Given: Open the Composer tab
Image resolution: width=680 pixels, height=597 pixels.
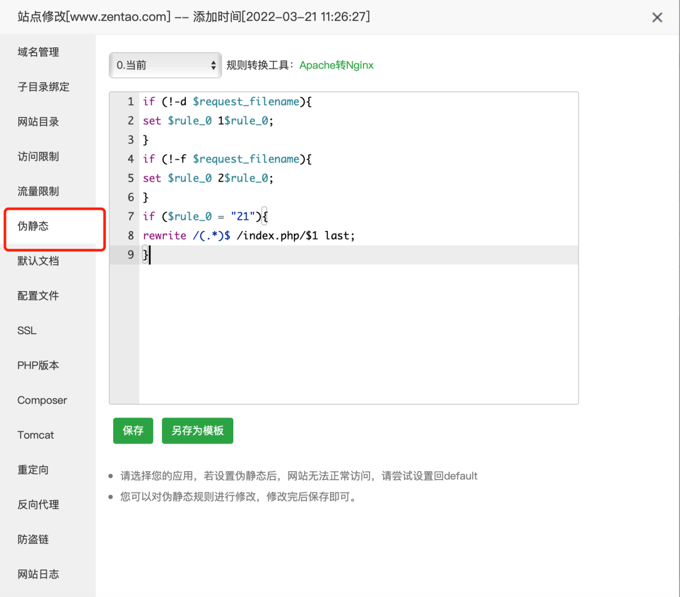Looking at the screenshot, I should click(42, 400).
